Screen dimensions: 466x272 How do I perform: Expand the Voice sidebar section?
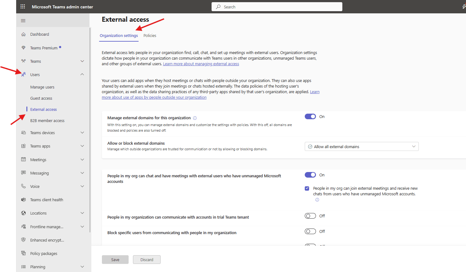(82, 186)
